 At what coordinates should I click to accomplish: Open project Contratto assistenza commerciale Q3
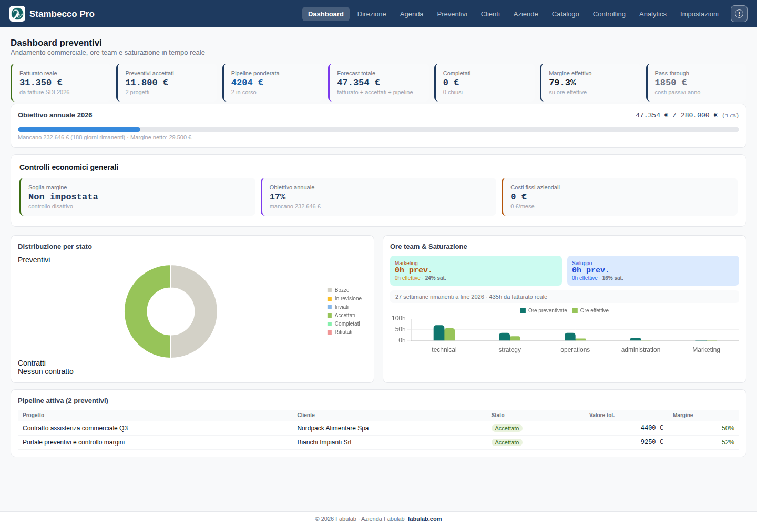(75, 428)
